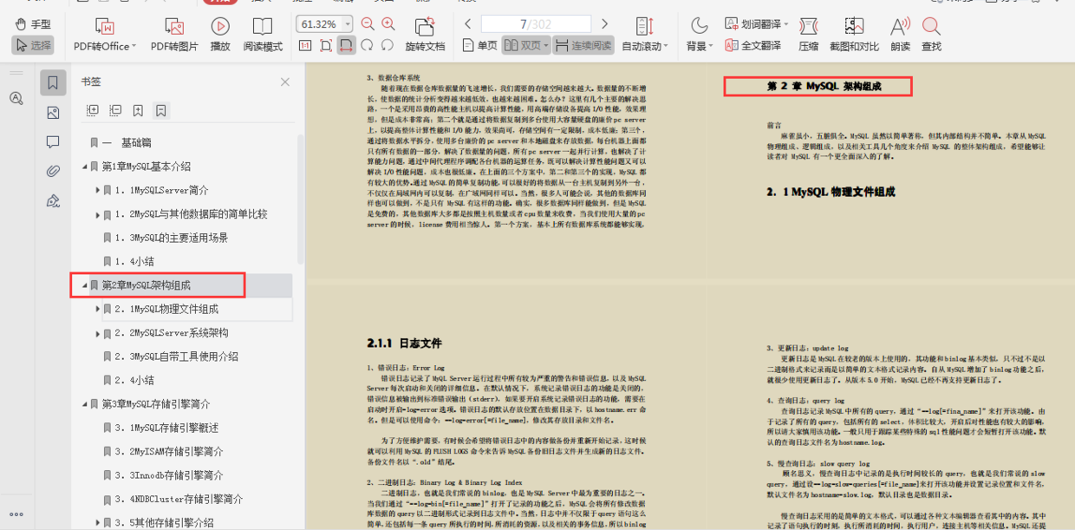Click the zoom out magnifier icon

[x=368, y=24]
